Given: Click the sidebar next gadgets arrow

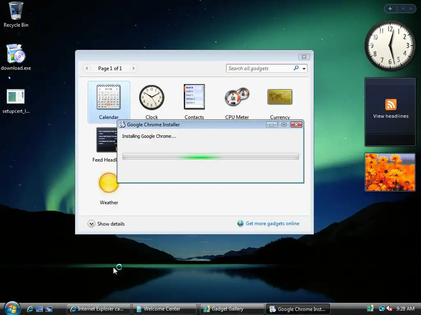Looking at the screenshot, I should pos(411,9).
